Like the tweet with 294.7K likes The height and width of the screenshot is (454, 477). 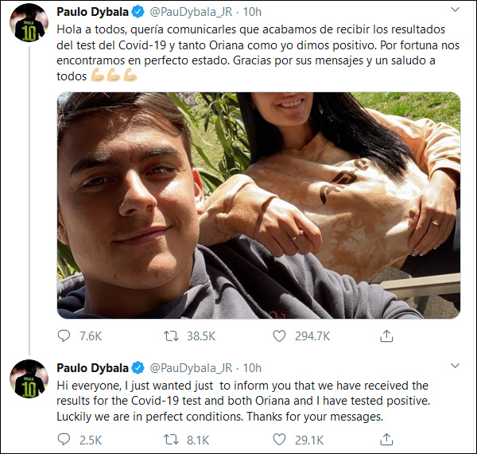pyautogui.click(x=279, y=336)
